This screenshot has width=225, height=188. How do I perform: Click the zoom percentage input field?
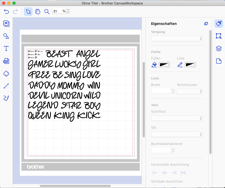click(x=58, y=11)
